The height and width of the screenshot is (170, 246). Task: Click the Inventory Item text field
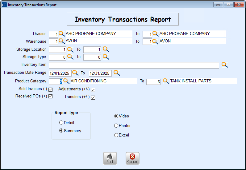(x=134, y=65)
